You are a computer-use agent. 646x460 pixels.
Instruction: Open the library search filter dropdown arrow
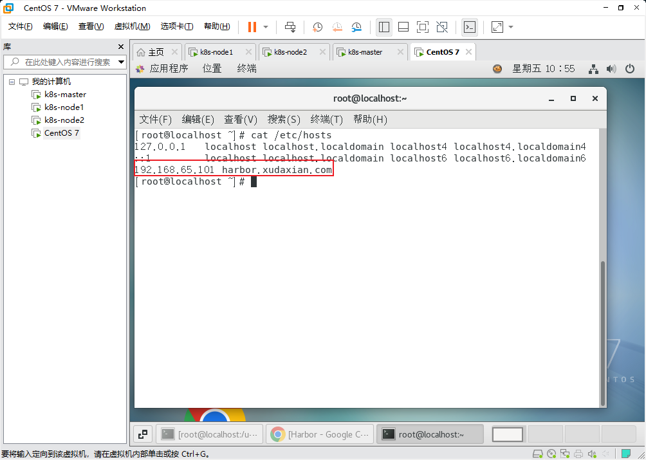pos(121,62)
